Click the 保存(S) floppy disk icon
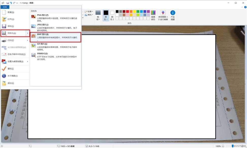 tap(4, 26)
